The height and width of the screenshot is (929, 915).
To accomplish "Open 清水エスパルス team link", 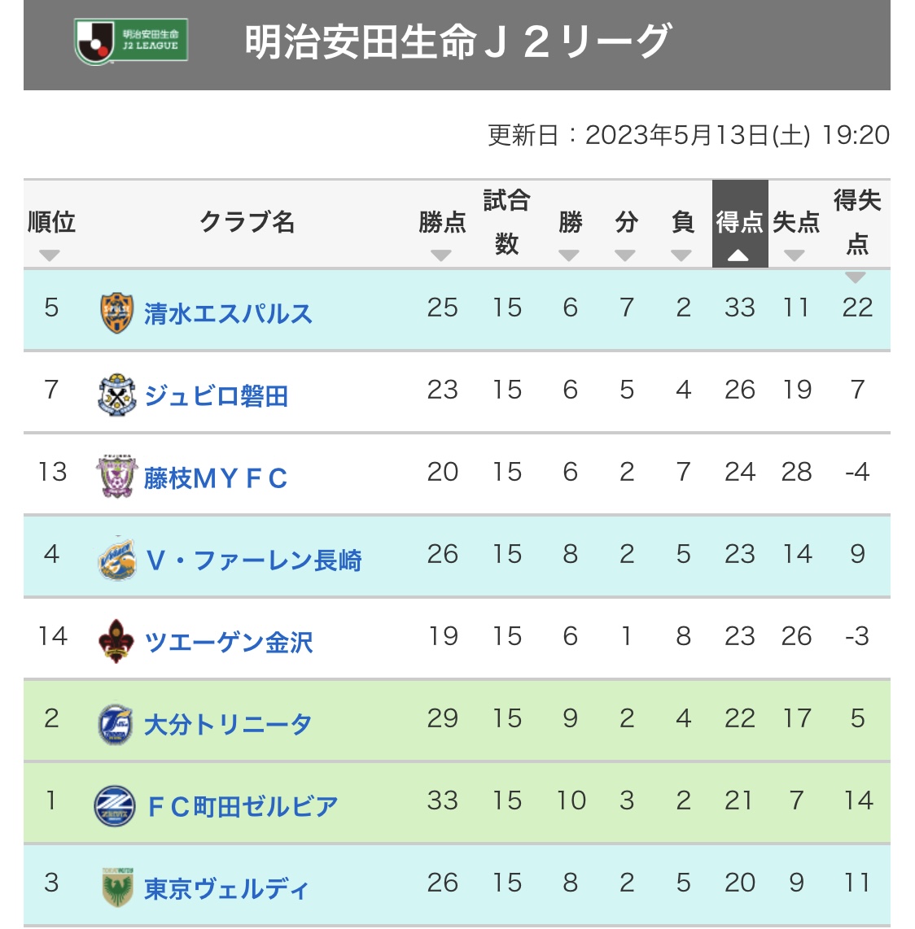I will coord(228,314).
